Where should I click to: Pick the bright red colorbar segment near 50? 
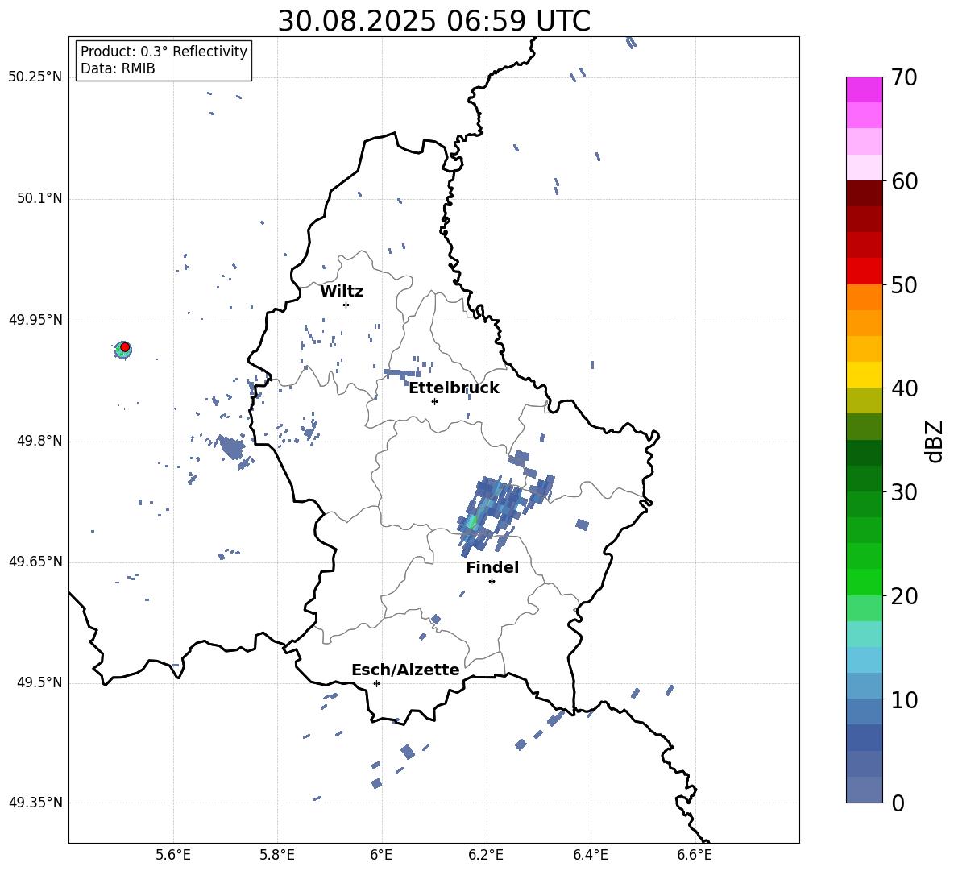pos(864,272)
